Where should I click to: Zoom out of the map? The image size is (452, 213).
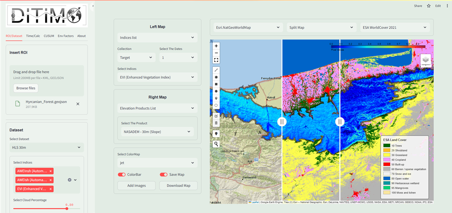pos(216,52)
